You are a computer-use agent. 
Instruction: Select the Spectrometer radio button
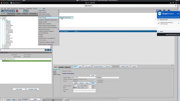coord(12,57)
